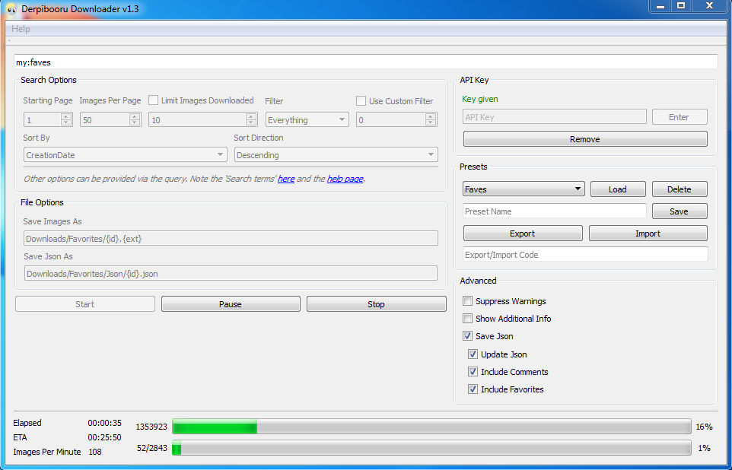Remove the stored API key
Viewport: 732px width, 470px height.
[585, 139]
